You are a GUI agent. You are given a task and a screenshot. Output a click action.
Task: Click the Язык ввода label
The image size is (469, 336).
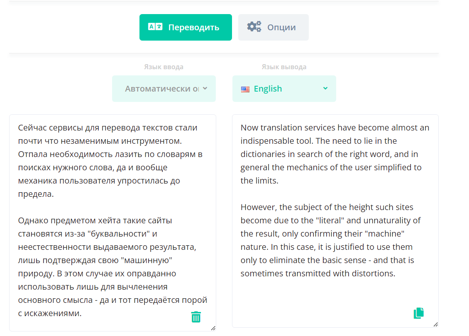[x=164, y=67]
